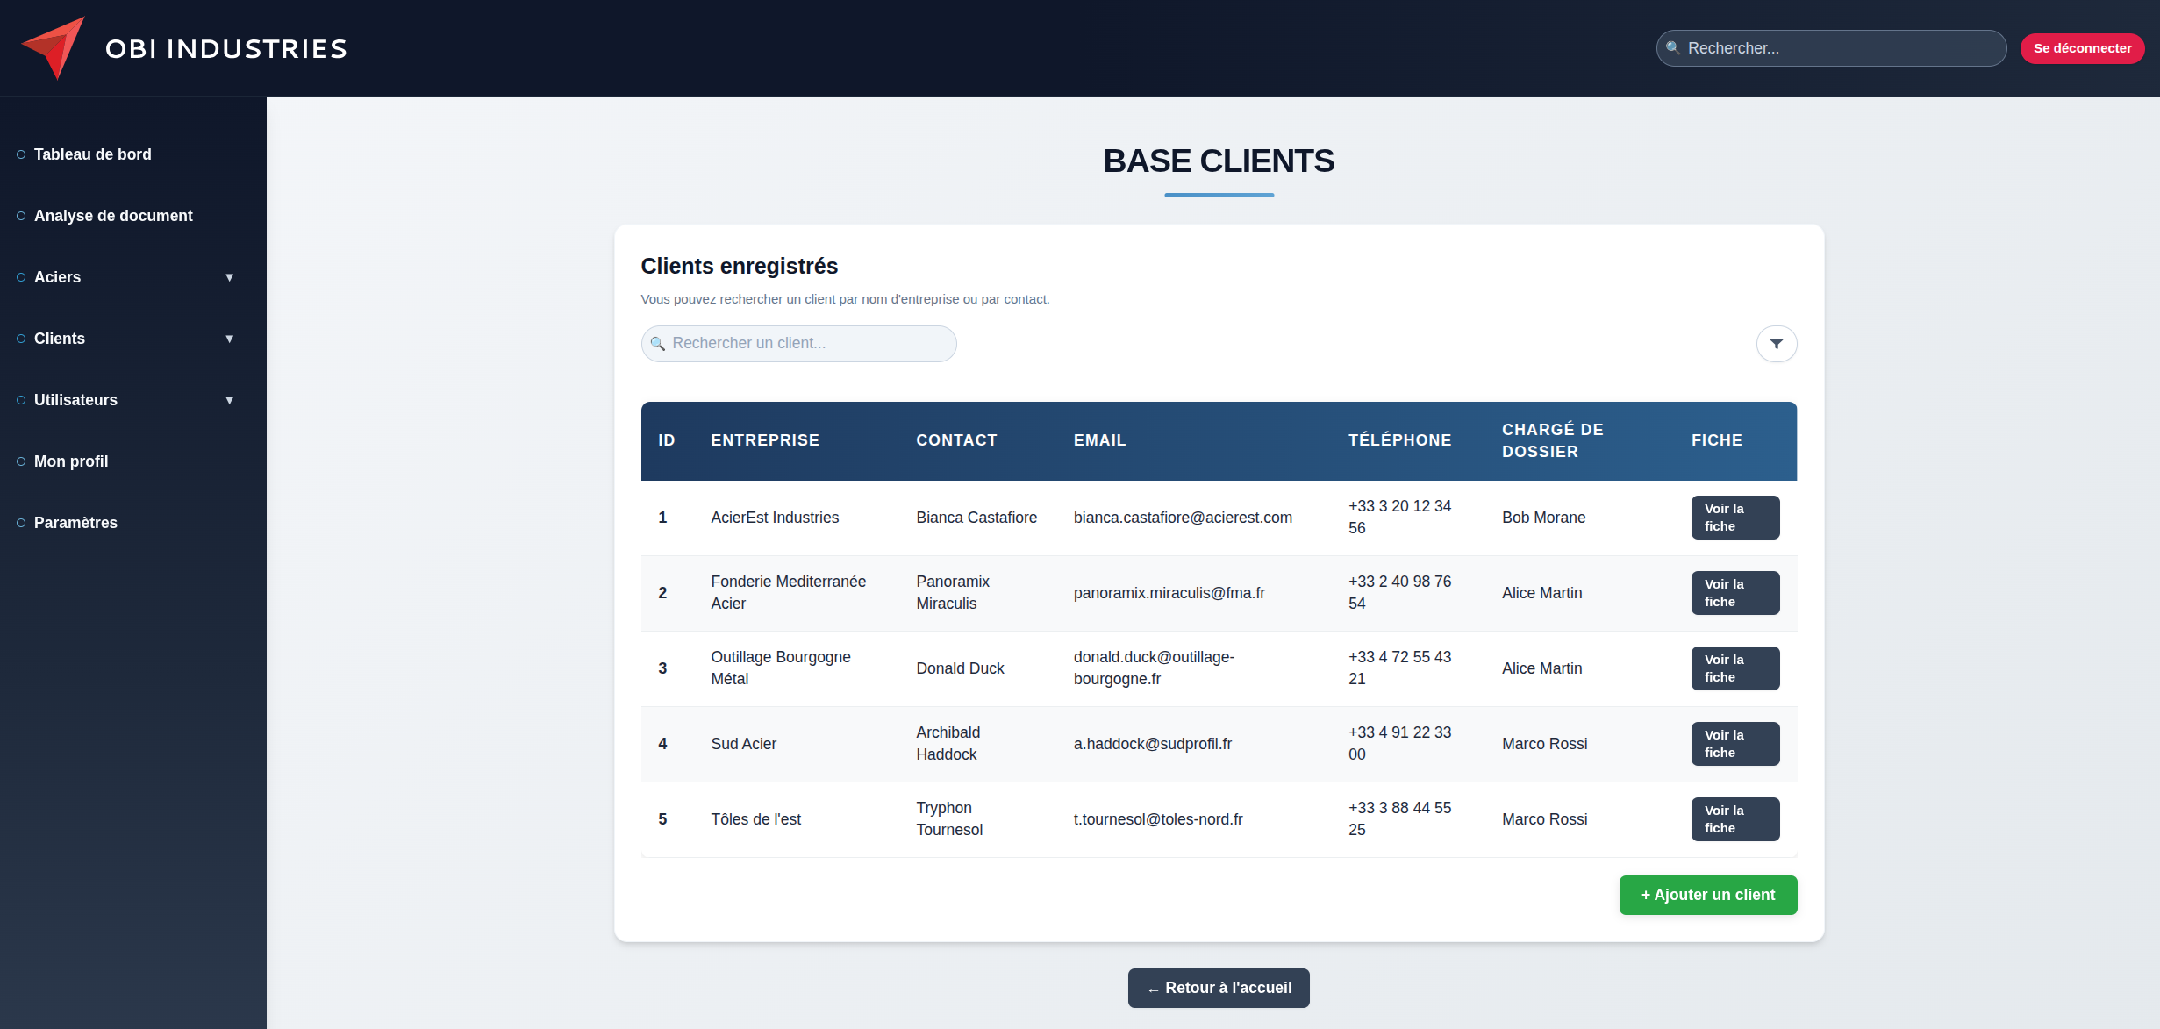The width and height of the screenshot is (2160, 1029).
Task: Open the table filter funnel icon
Action: [x=1776, y=344]
